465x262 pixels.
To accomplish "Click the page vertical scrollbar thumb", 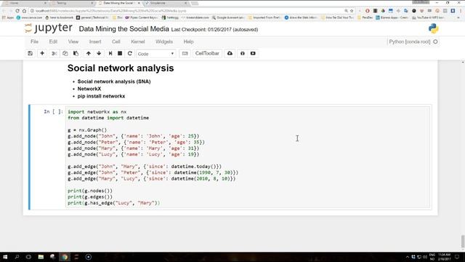I will [x=463, y=241].
